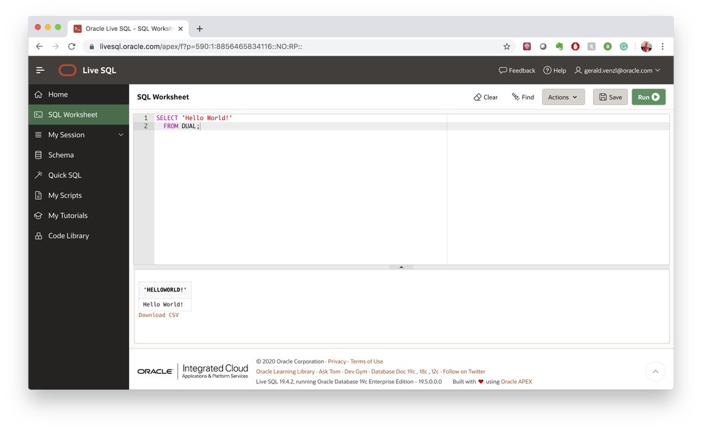The width and height of the screenshot is (702, 430).
Task: Click the Oracle Live SQL tab title
Action: (130, 29)
